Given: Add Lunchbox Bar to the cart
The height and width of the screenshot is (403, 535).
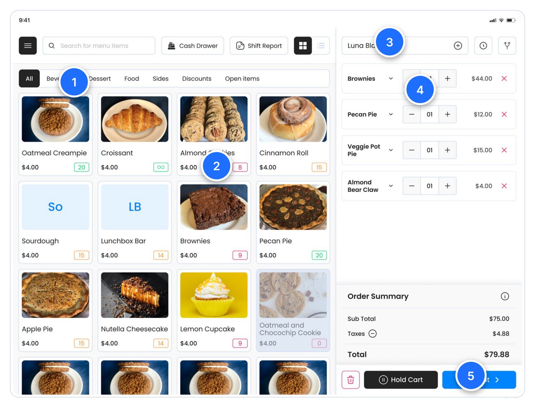Looking at the screenshot, I should pos(135,222).
